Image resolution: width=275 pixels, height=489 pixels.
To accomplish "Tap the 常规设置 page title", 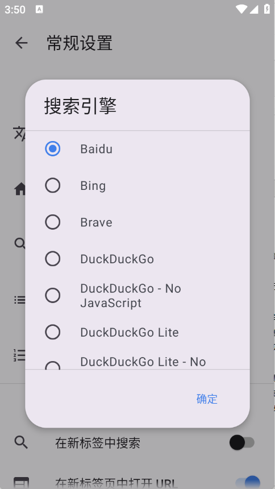I will tap(80, 43).
